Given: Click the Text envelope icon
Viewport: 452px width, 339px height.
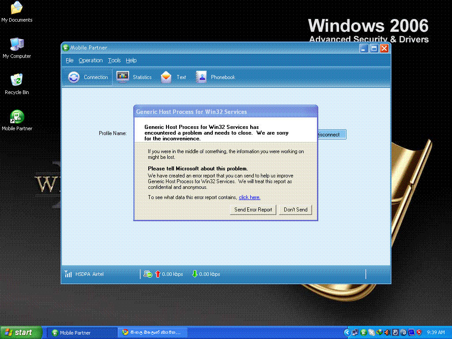Looking at the screenshot, I should coord(166,77).
